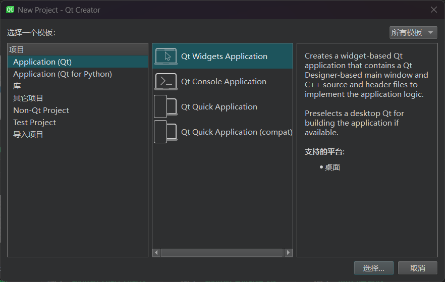445x282 pixels.
Task: Open the 所有模板 template filter dropdown
Action: click(413, 33)
